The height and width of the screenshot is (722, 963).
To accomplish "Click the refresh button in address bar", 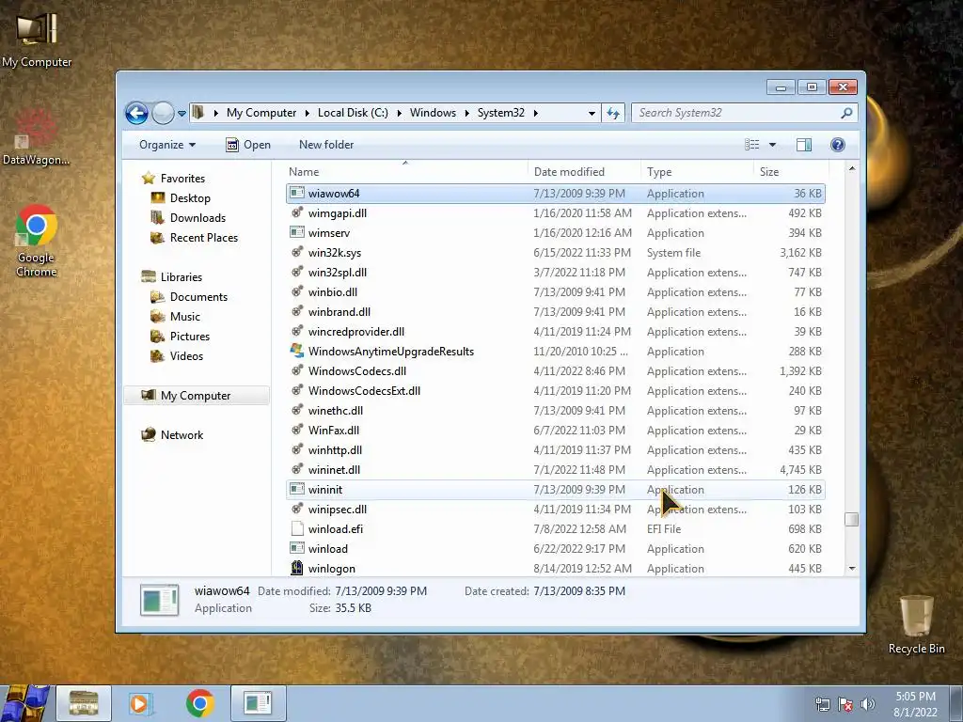I will click(x=613, y=113).
